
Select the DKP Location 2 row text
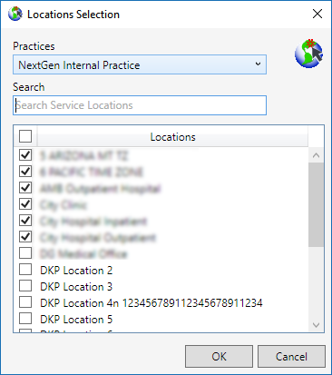(76, 271)
